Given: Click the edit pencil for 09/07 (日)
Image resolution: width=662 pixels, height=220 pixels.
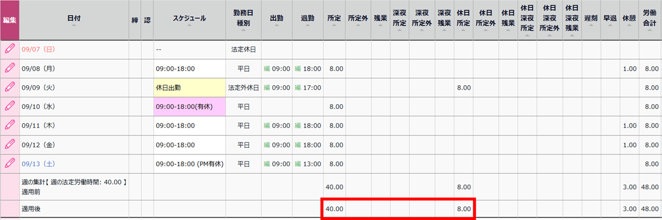Looking at the screenshot, I should pos(10,50).
